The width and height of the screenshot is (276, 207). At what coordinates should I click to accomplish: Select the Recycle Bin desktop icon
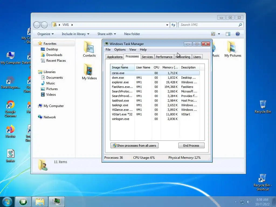click(x=263, y=107)
